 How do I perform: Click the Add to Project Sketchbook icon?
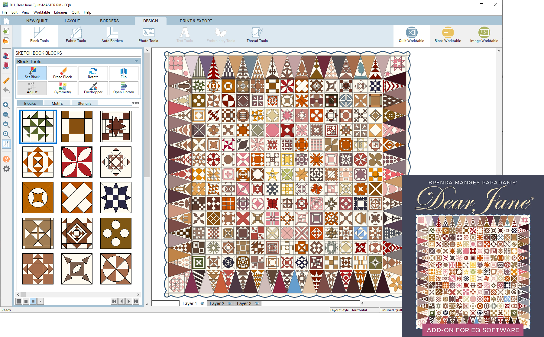click(6, 56)
